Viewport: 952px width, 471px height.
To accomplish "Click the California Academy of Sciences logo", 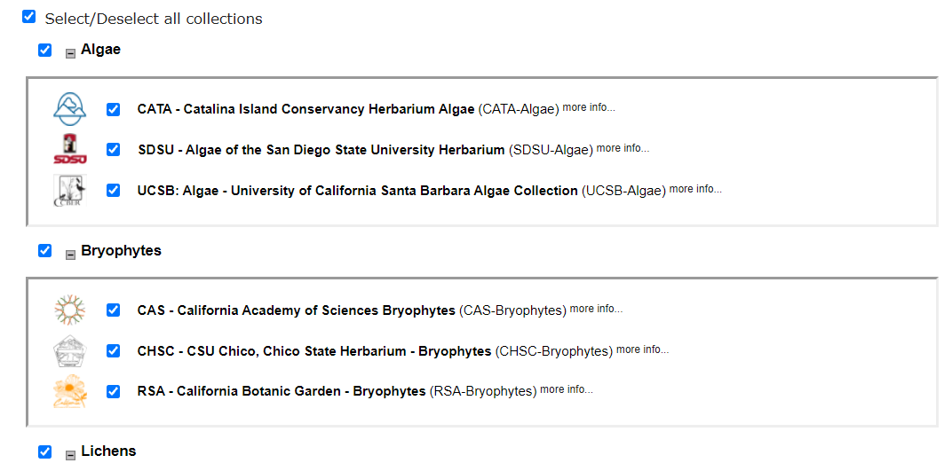I will [70, 310].
